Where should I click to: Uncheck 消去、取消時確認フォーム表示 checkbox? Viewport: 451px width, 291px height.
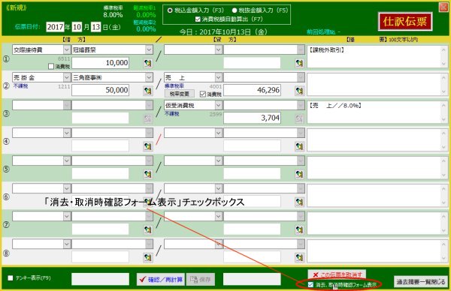tap(310, 284)
